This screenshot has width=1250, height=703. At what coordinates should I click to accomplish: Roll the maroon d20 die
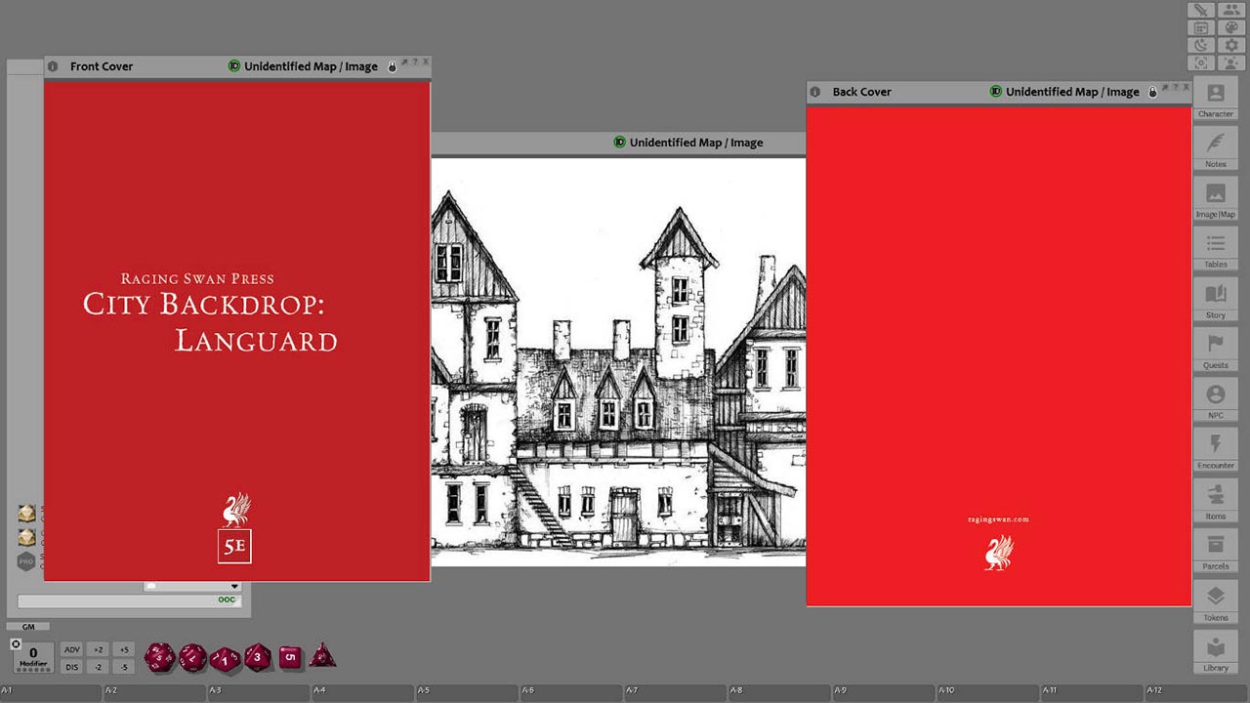pyautogui.click(x=159, y=656)
